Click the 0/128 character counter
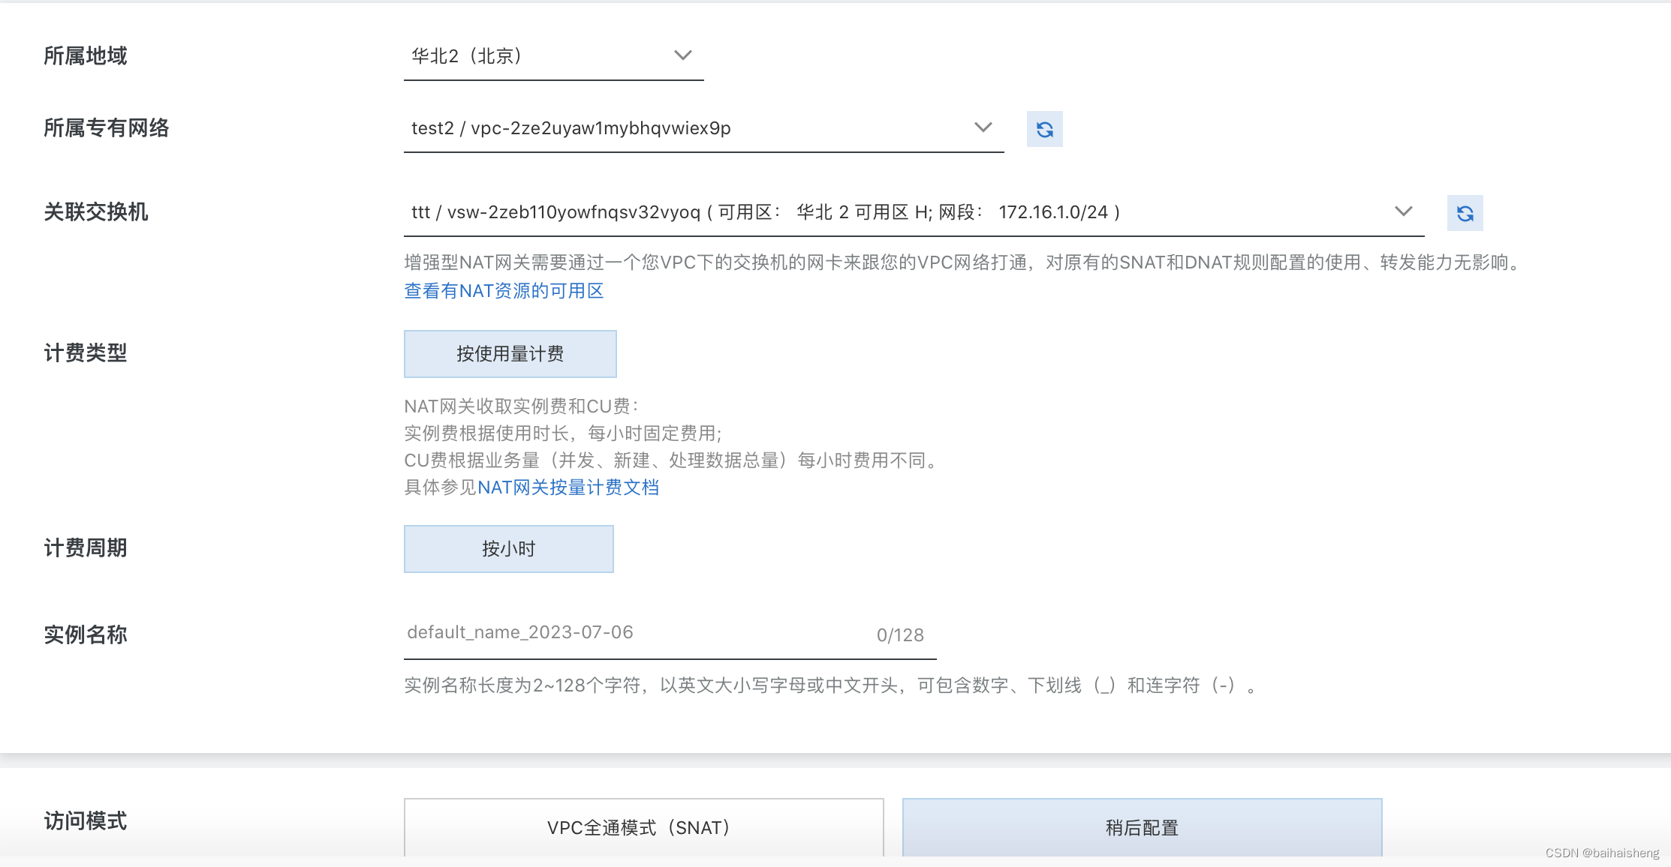This screenshot has height=867, width=1671. (900, 634)
